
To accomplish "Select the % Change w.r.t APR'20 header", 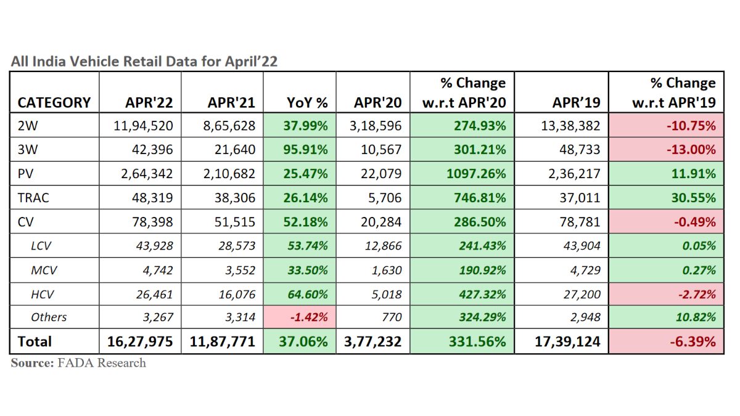I will [464, 92].
